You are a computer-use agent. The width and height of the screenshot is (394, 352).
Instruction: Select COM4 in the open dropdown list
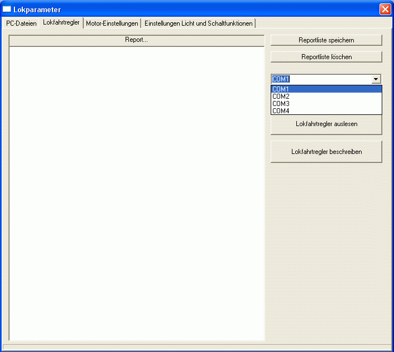(x=326, y=111)
